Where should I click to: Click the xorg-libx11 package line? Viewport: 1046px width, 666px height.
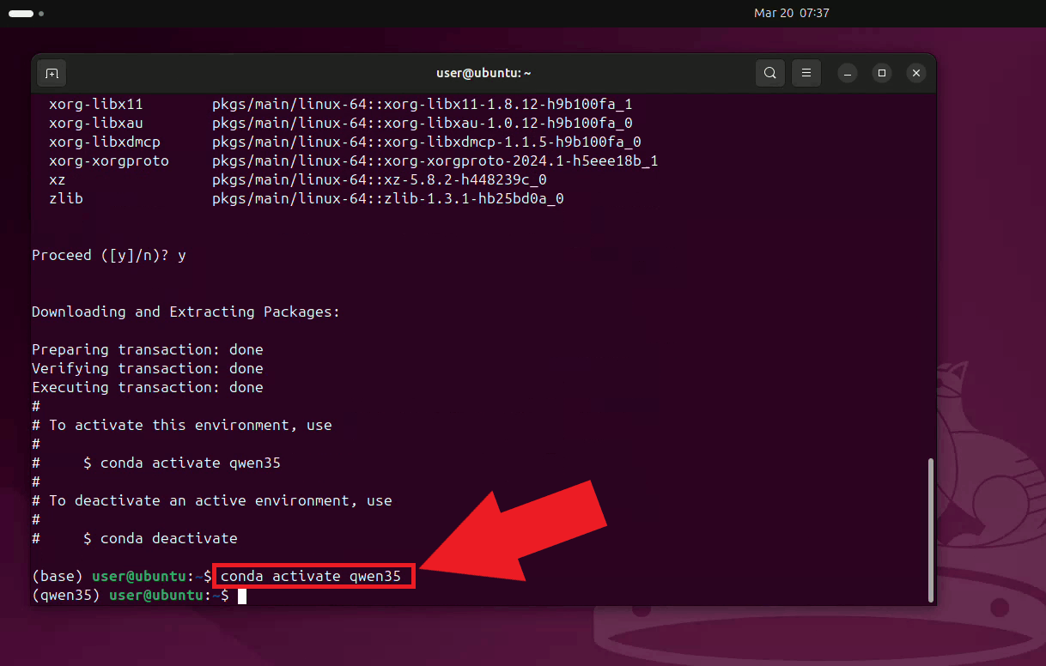tap(340, 104)
